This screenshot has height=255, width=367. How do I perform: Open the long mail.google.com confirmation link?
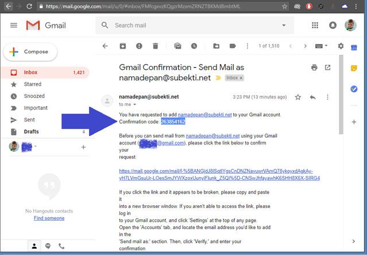pos(219,174)
